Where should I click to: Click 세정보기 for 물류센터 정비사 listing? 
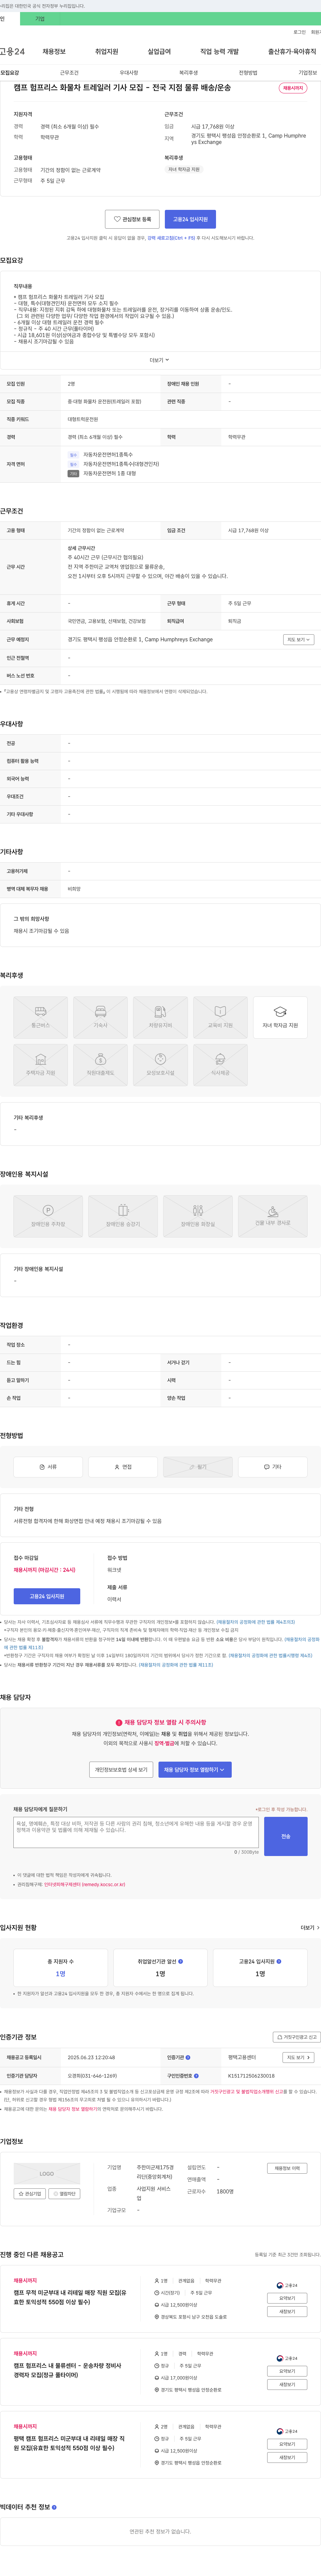tap(287, 2384)
